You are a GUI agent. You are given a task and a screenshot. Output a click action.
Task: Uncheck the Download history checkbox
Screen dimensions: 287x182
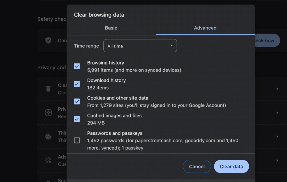pos(77,84)
